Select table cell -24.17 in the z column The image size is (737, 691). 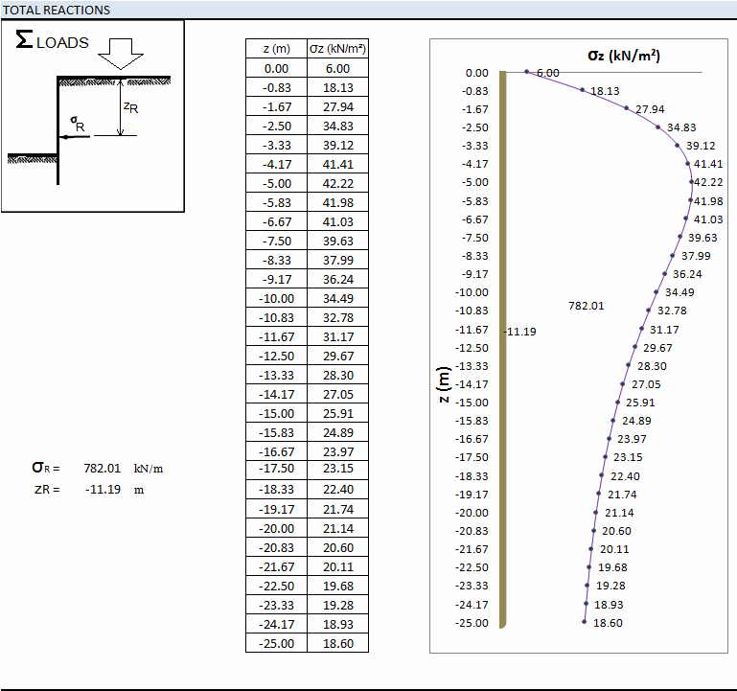pos(276,624)
